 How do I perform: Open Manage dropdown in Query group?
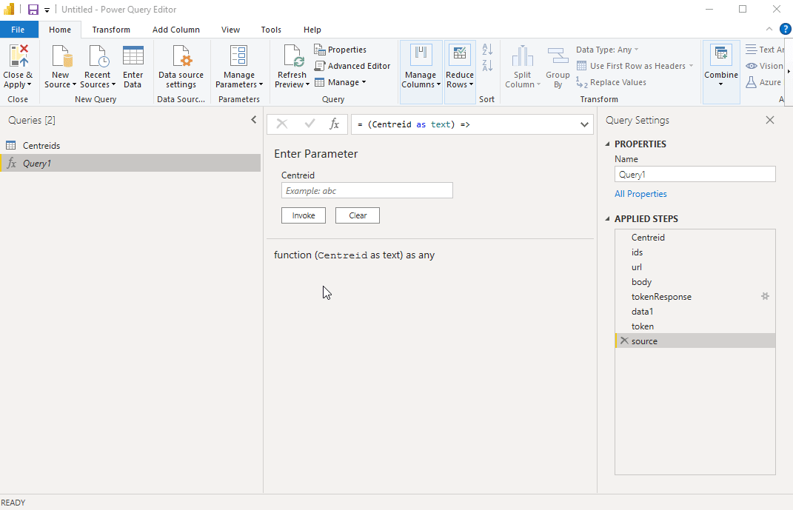pyautogui.click(x=341, y=82)
